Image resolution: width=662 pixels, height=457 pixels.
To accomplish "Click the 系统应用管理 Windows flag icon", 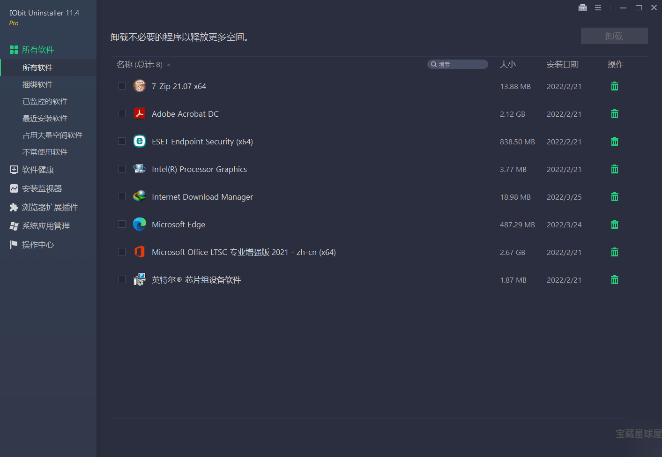I will pos(14,226).
